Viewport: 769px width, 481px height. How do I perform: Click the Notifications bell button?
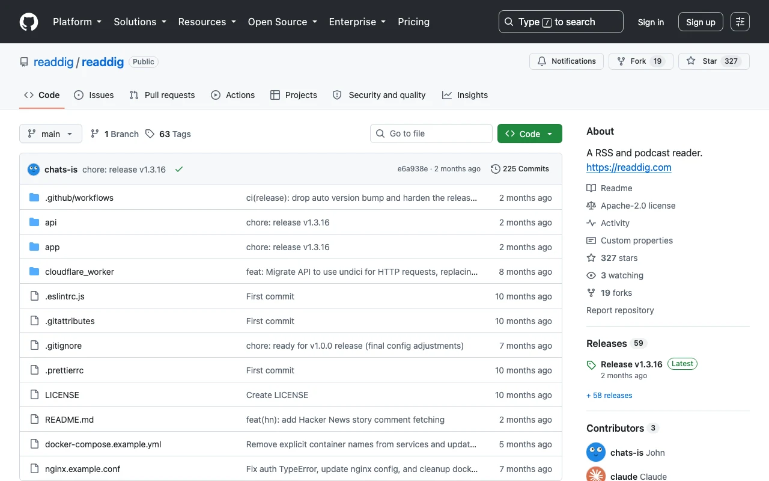coord(567,61)
